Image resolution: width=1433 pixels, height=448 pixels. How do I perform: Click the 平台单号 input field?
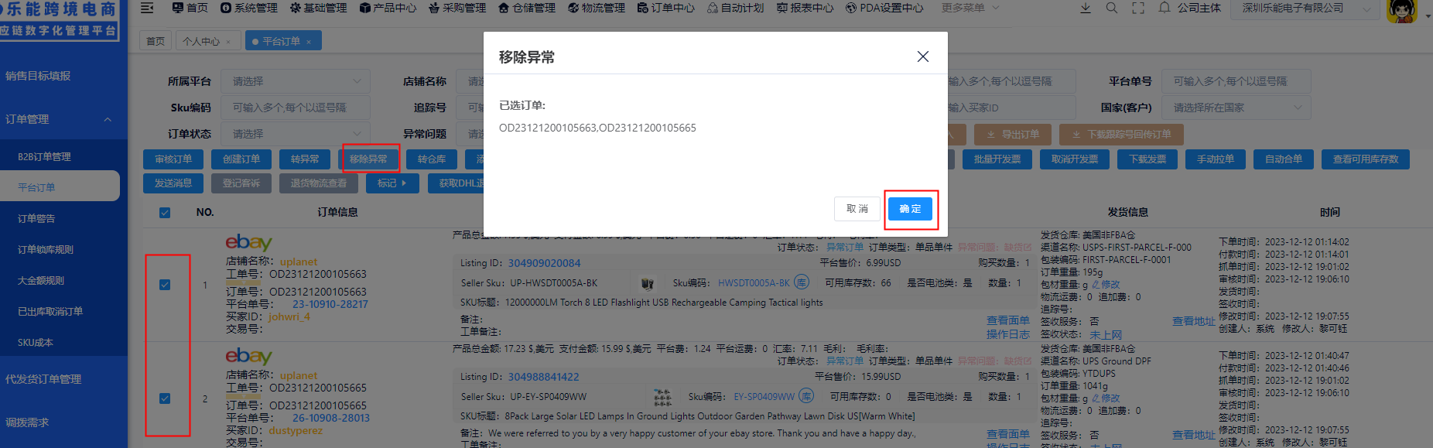1236,81
